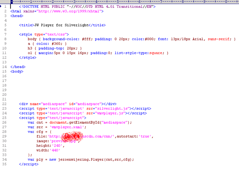
Task: Click line number 8 in the gutter
Action: coord(5,39)
